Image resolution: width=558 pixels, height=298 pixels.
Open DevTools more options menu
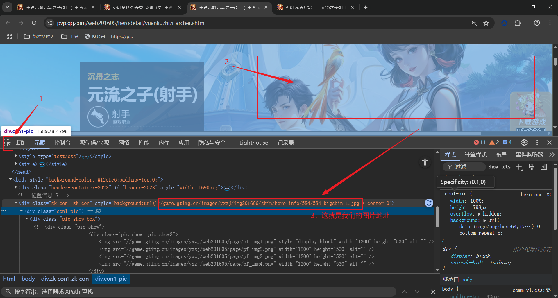tap(537, 143)
